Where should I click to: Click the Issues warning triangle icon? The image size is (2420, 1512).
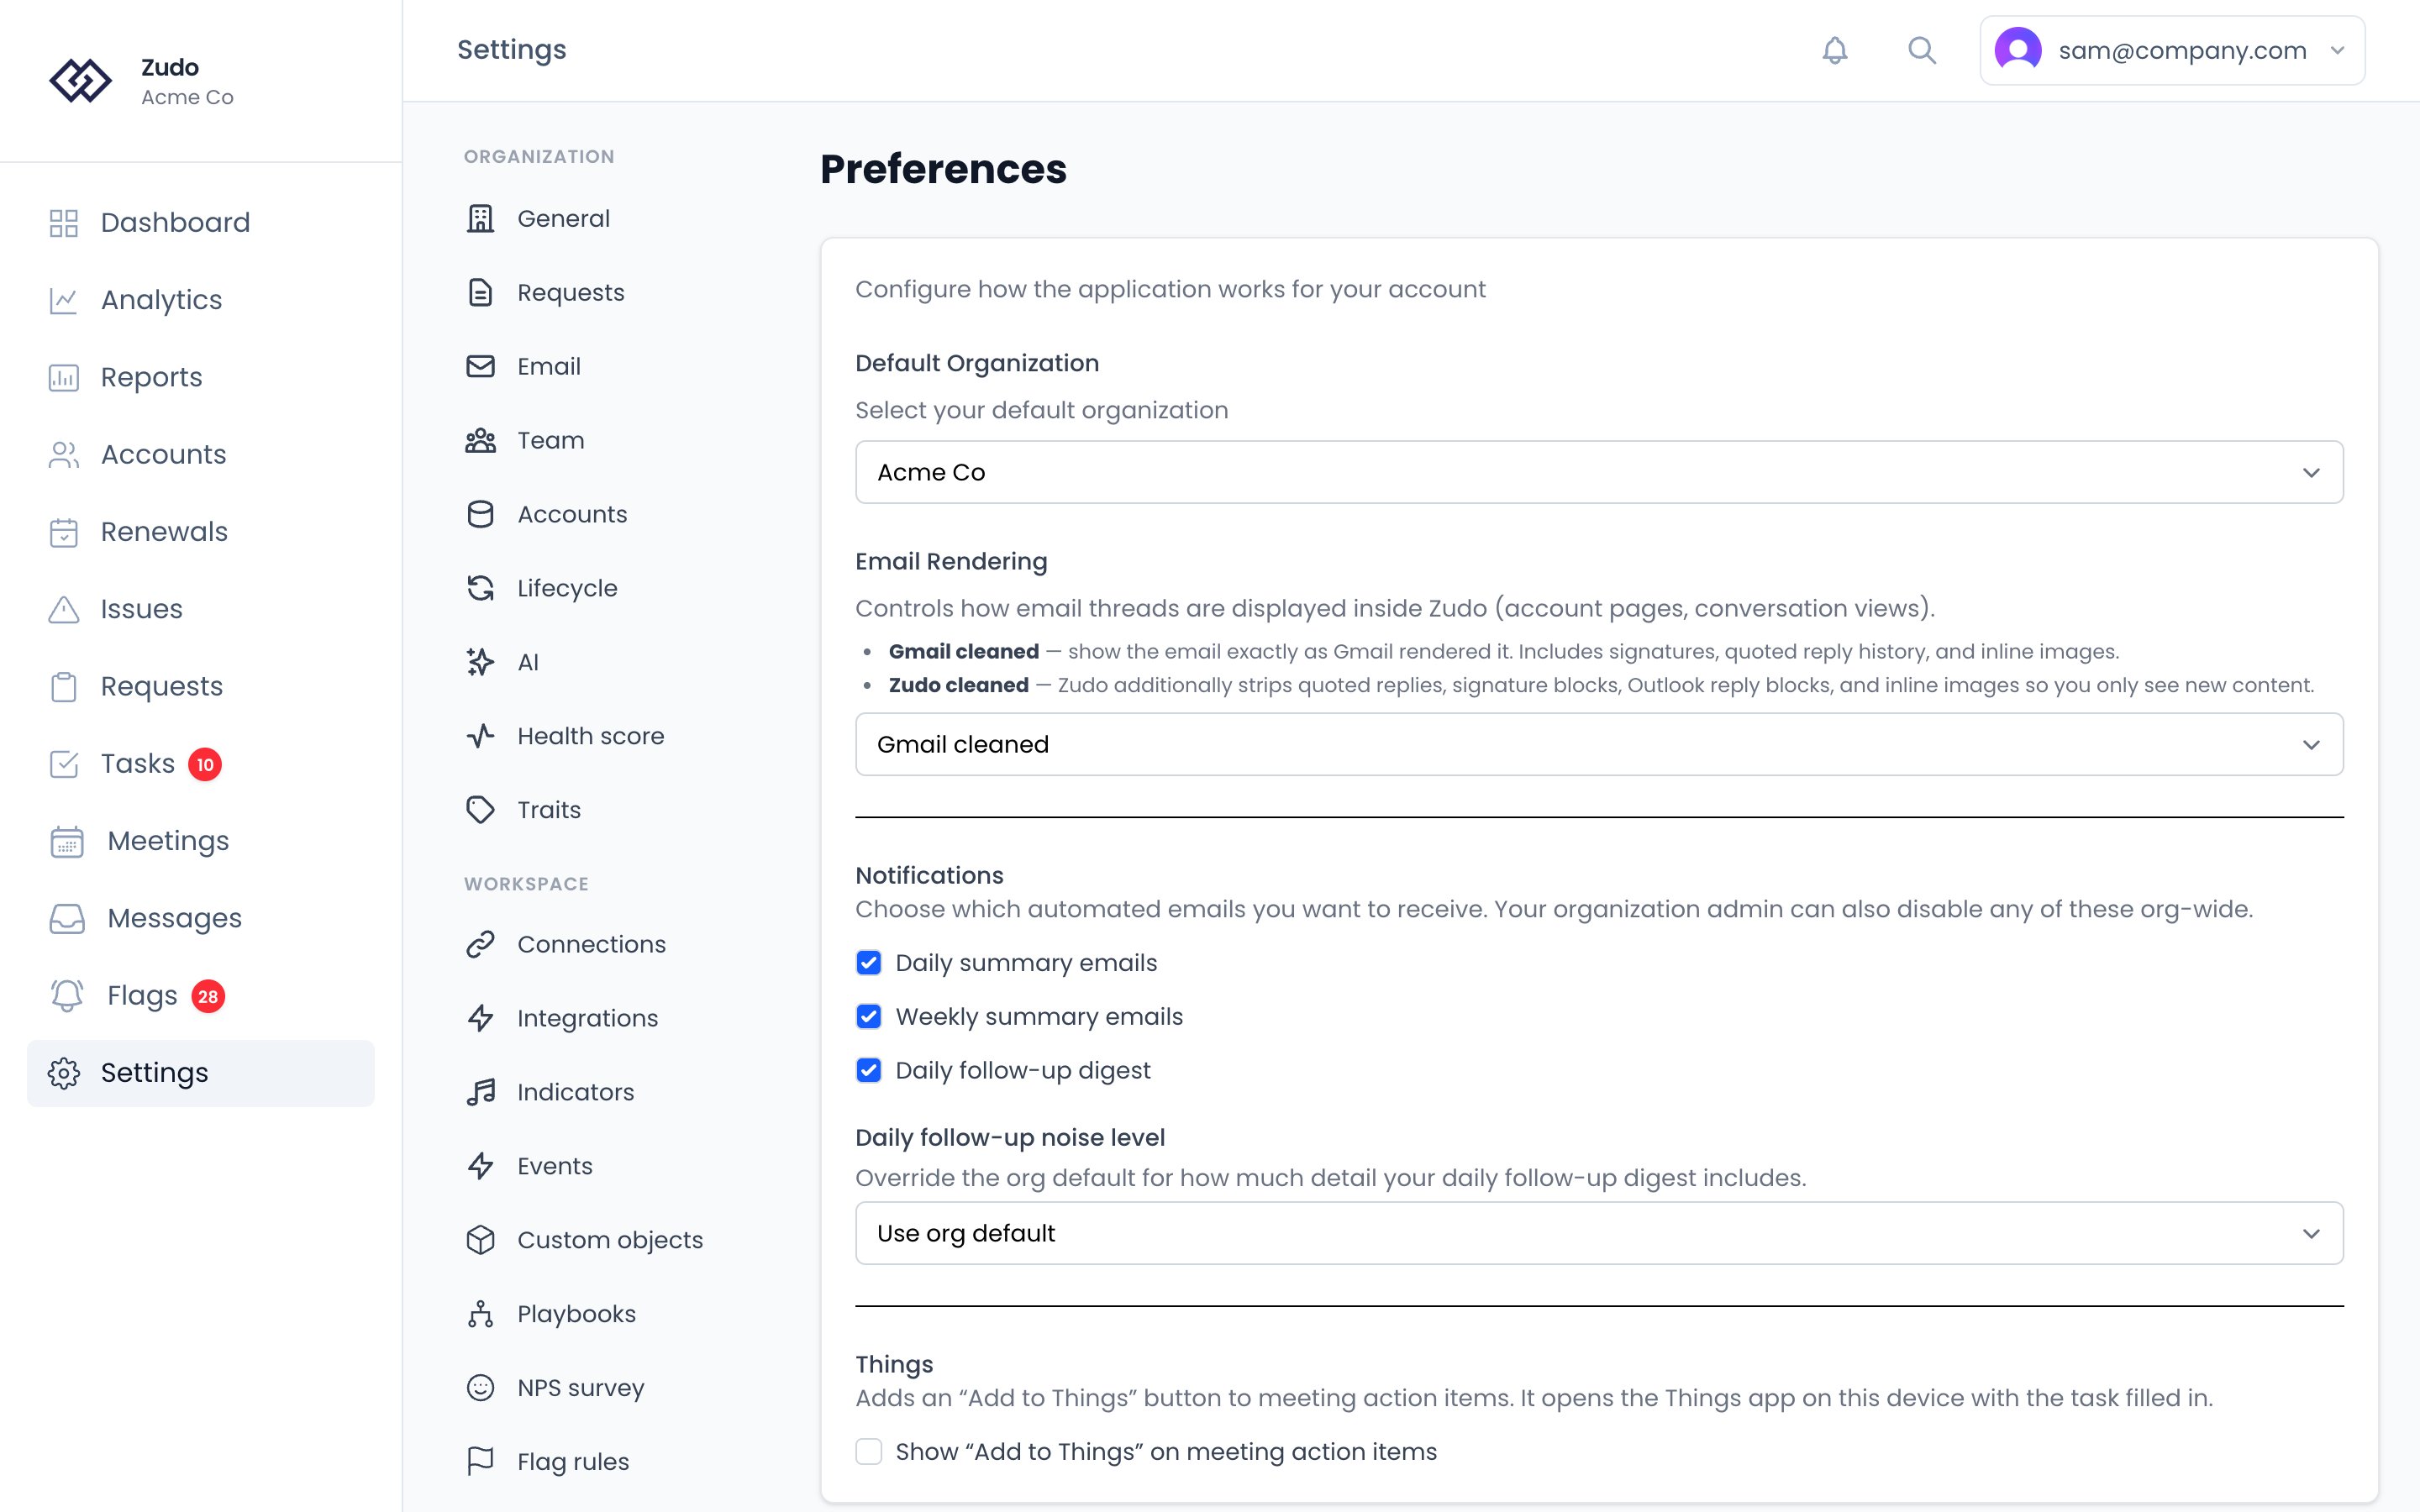click(x=64, y=609)
